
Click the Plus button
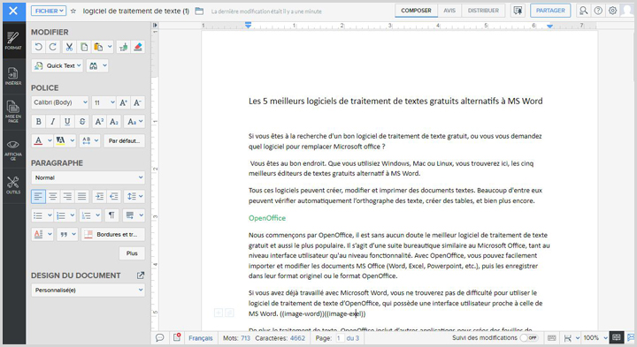click(132, 253)
